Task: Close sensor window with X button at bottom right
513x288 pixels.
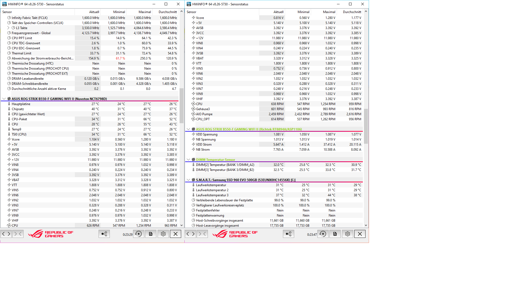Action: click(x=360, y=234)
